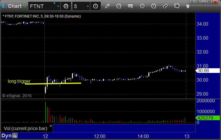The width and height of the screenshot is (221, 140).
Task: Click the Chart window title label
Action: tap(15, 6)
